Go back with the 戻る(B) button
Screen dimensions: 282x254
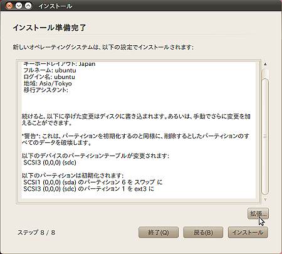[203, 232]
